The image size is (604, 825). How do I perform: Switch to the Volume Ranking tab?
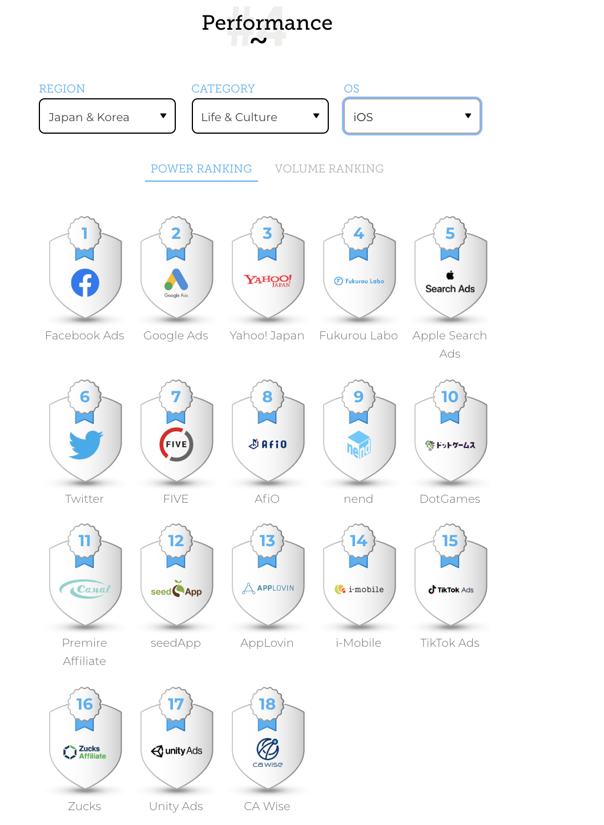(x=329, y=169)
